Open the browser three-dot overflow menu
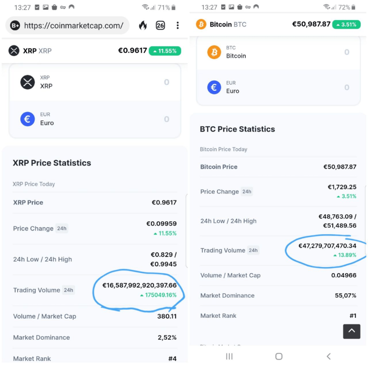 point(178,25)
